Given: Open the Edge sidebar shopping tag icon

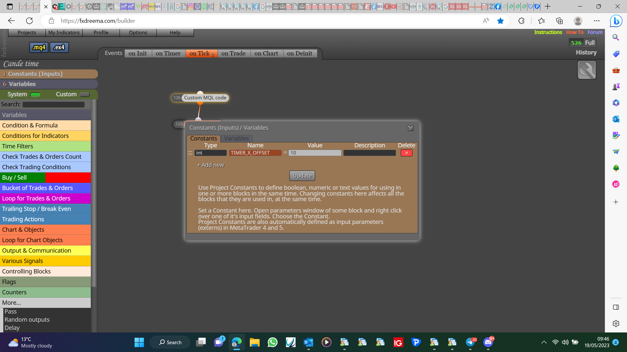Looking at the screenshot, I should pyautogui.click(x=616, y=54).
